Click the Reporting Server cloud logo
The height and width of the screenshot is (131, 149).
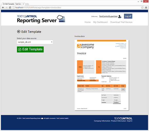[61, 19]
